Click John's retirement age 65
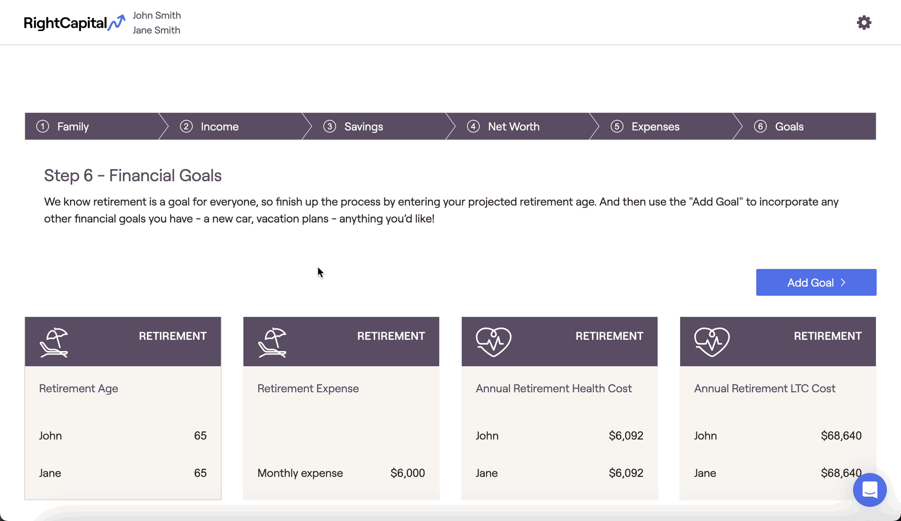 (x=200, y=436)
